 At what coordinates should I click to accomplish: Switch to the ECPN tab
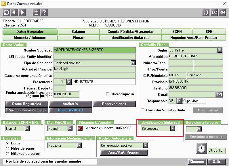177,32
